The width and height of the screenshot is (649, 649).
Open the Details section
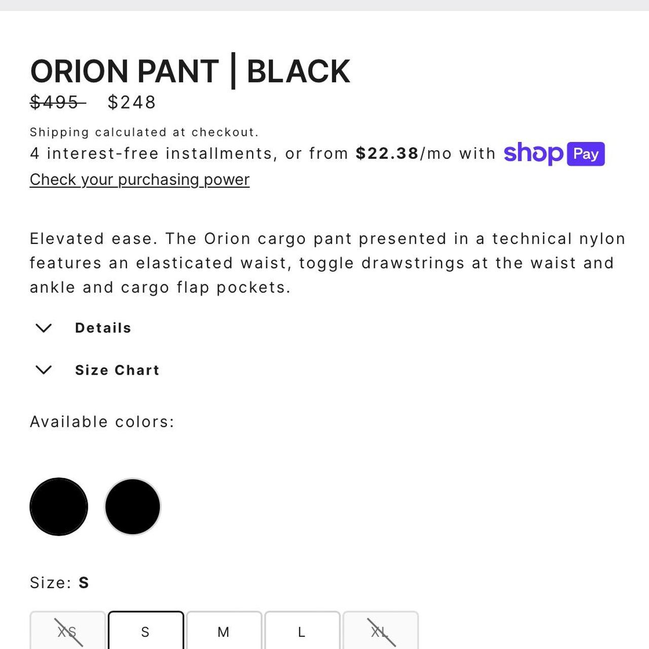click(x=103, y=328)
